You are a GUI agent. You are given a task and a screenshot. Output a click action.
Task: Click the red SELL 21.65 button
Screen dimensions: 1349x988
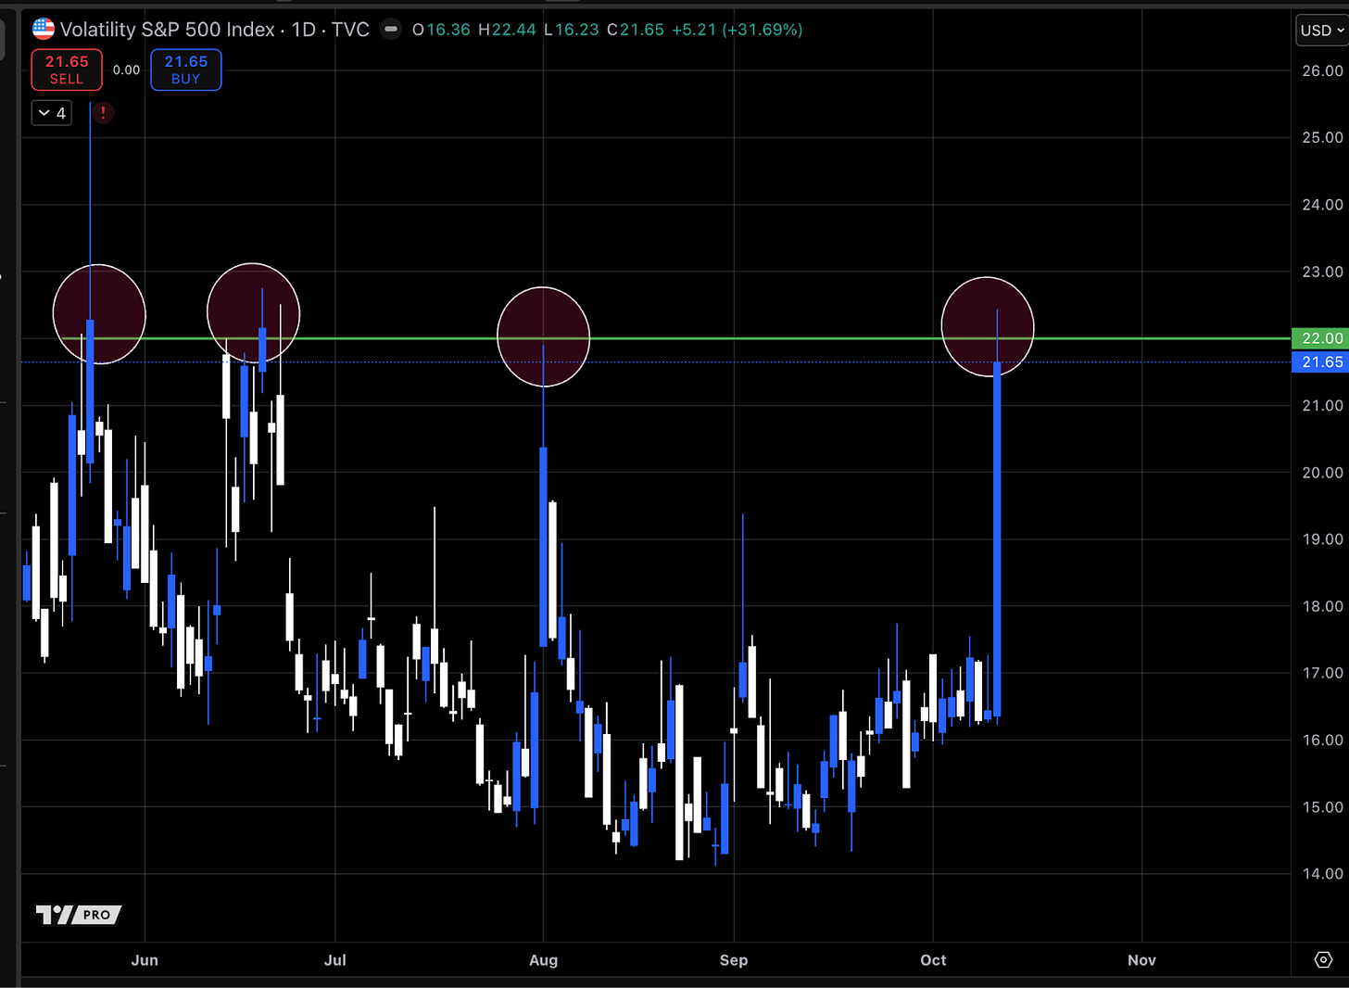pyautogui.click(x=67, y=70)
